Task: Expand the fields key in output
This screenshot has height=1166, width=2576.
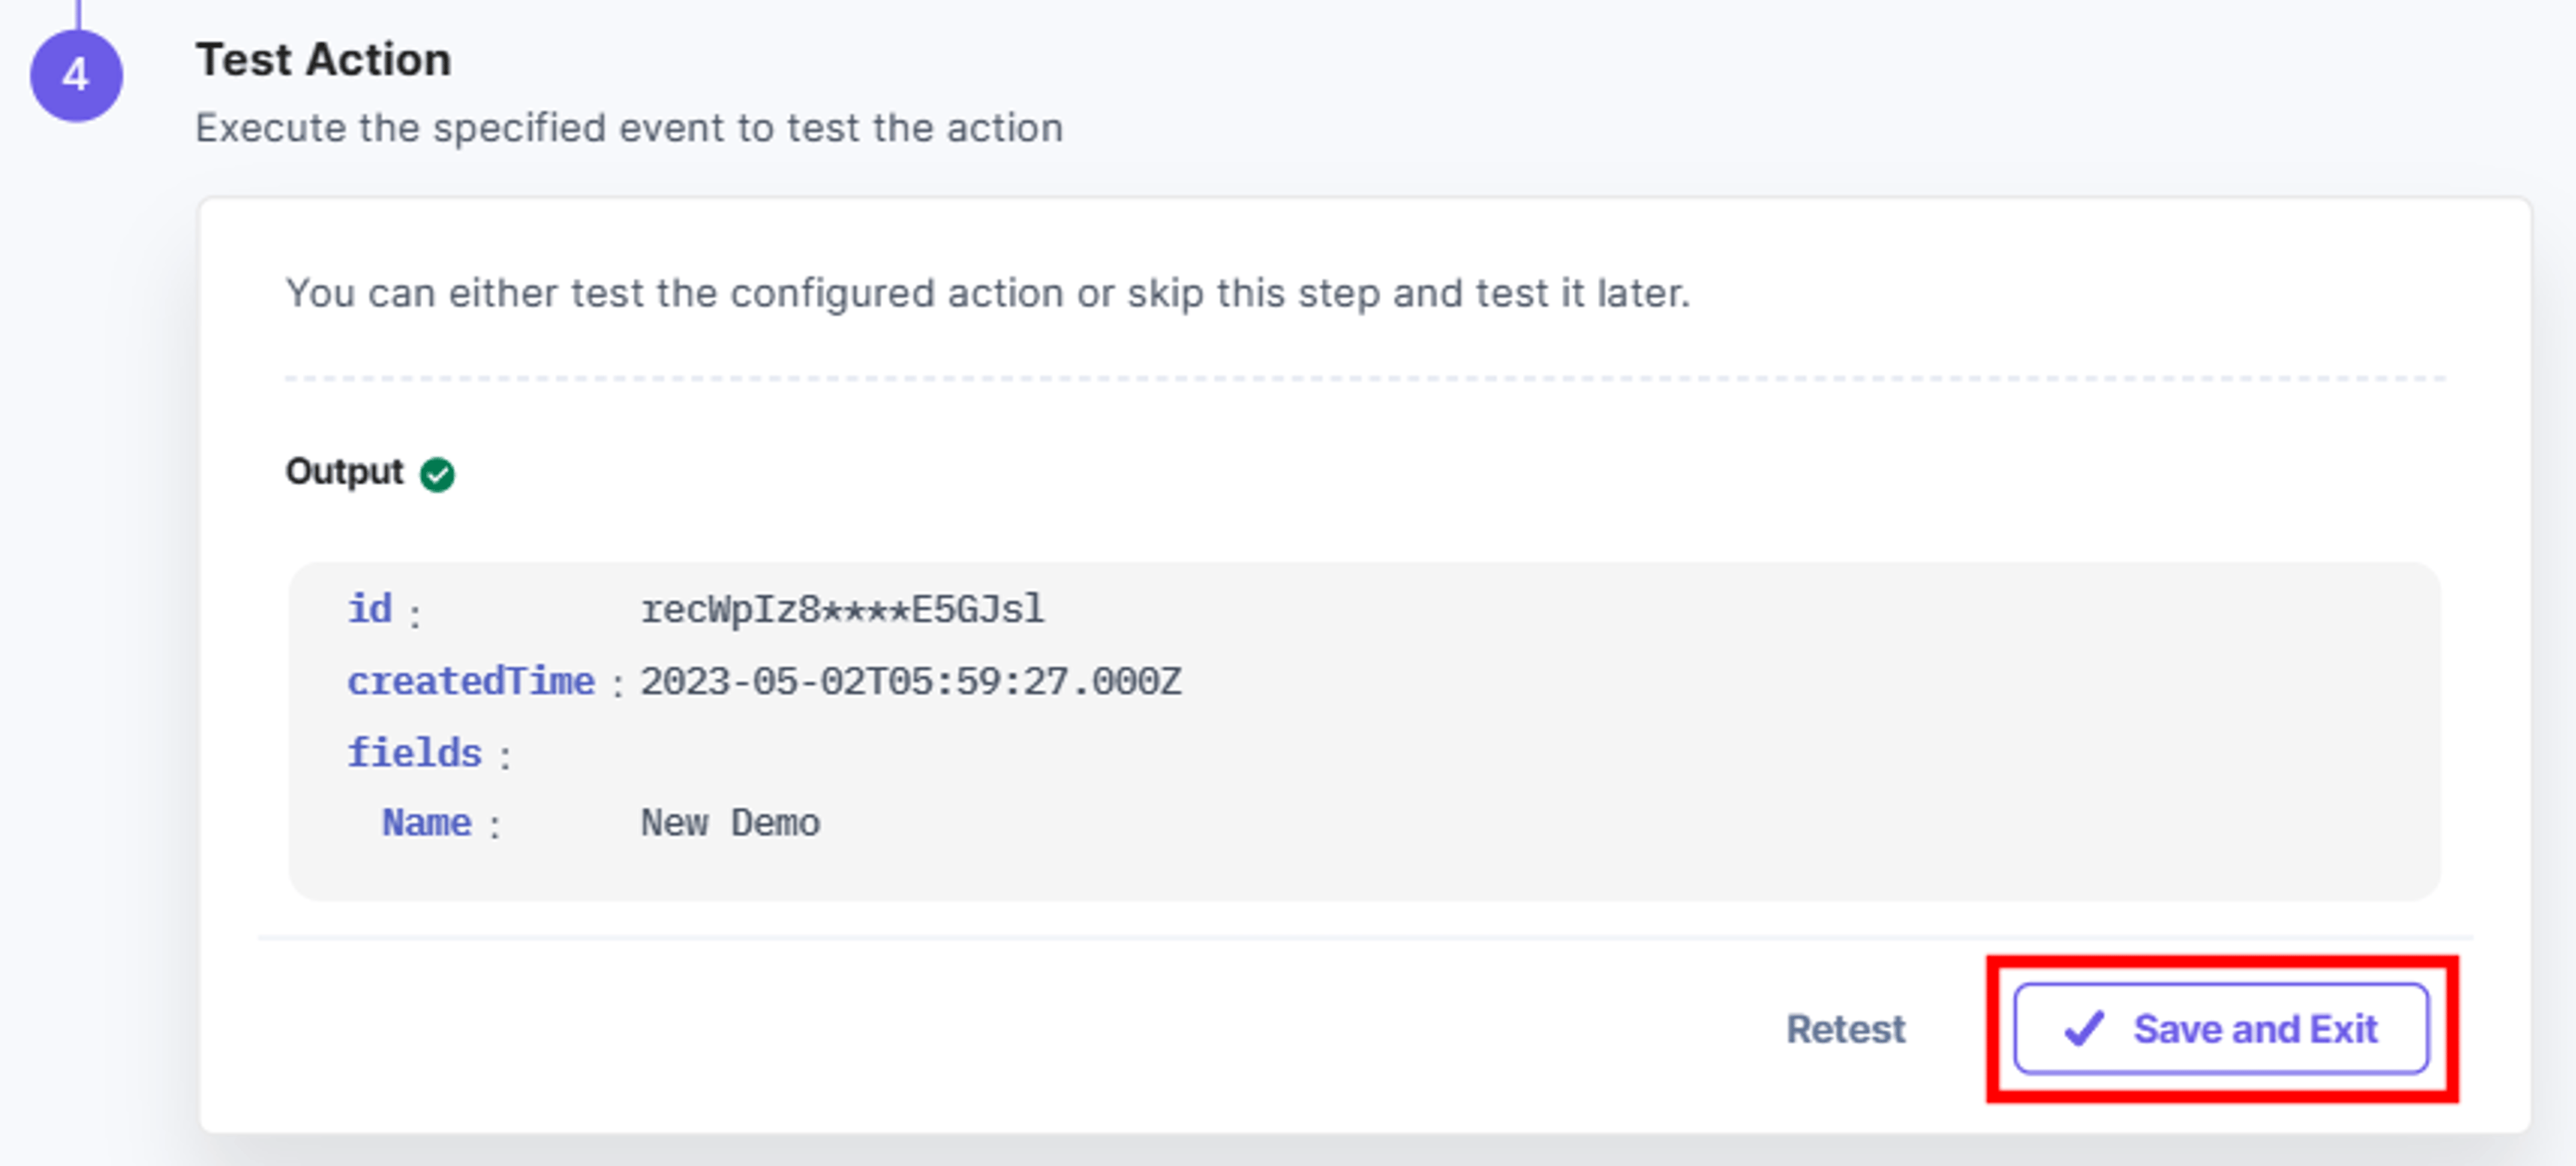Action: click(x=414, y=753)
